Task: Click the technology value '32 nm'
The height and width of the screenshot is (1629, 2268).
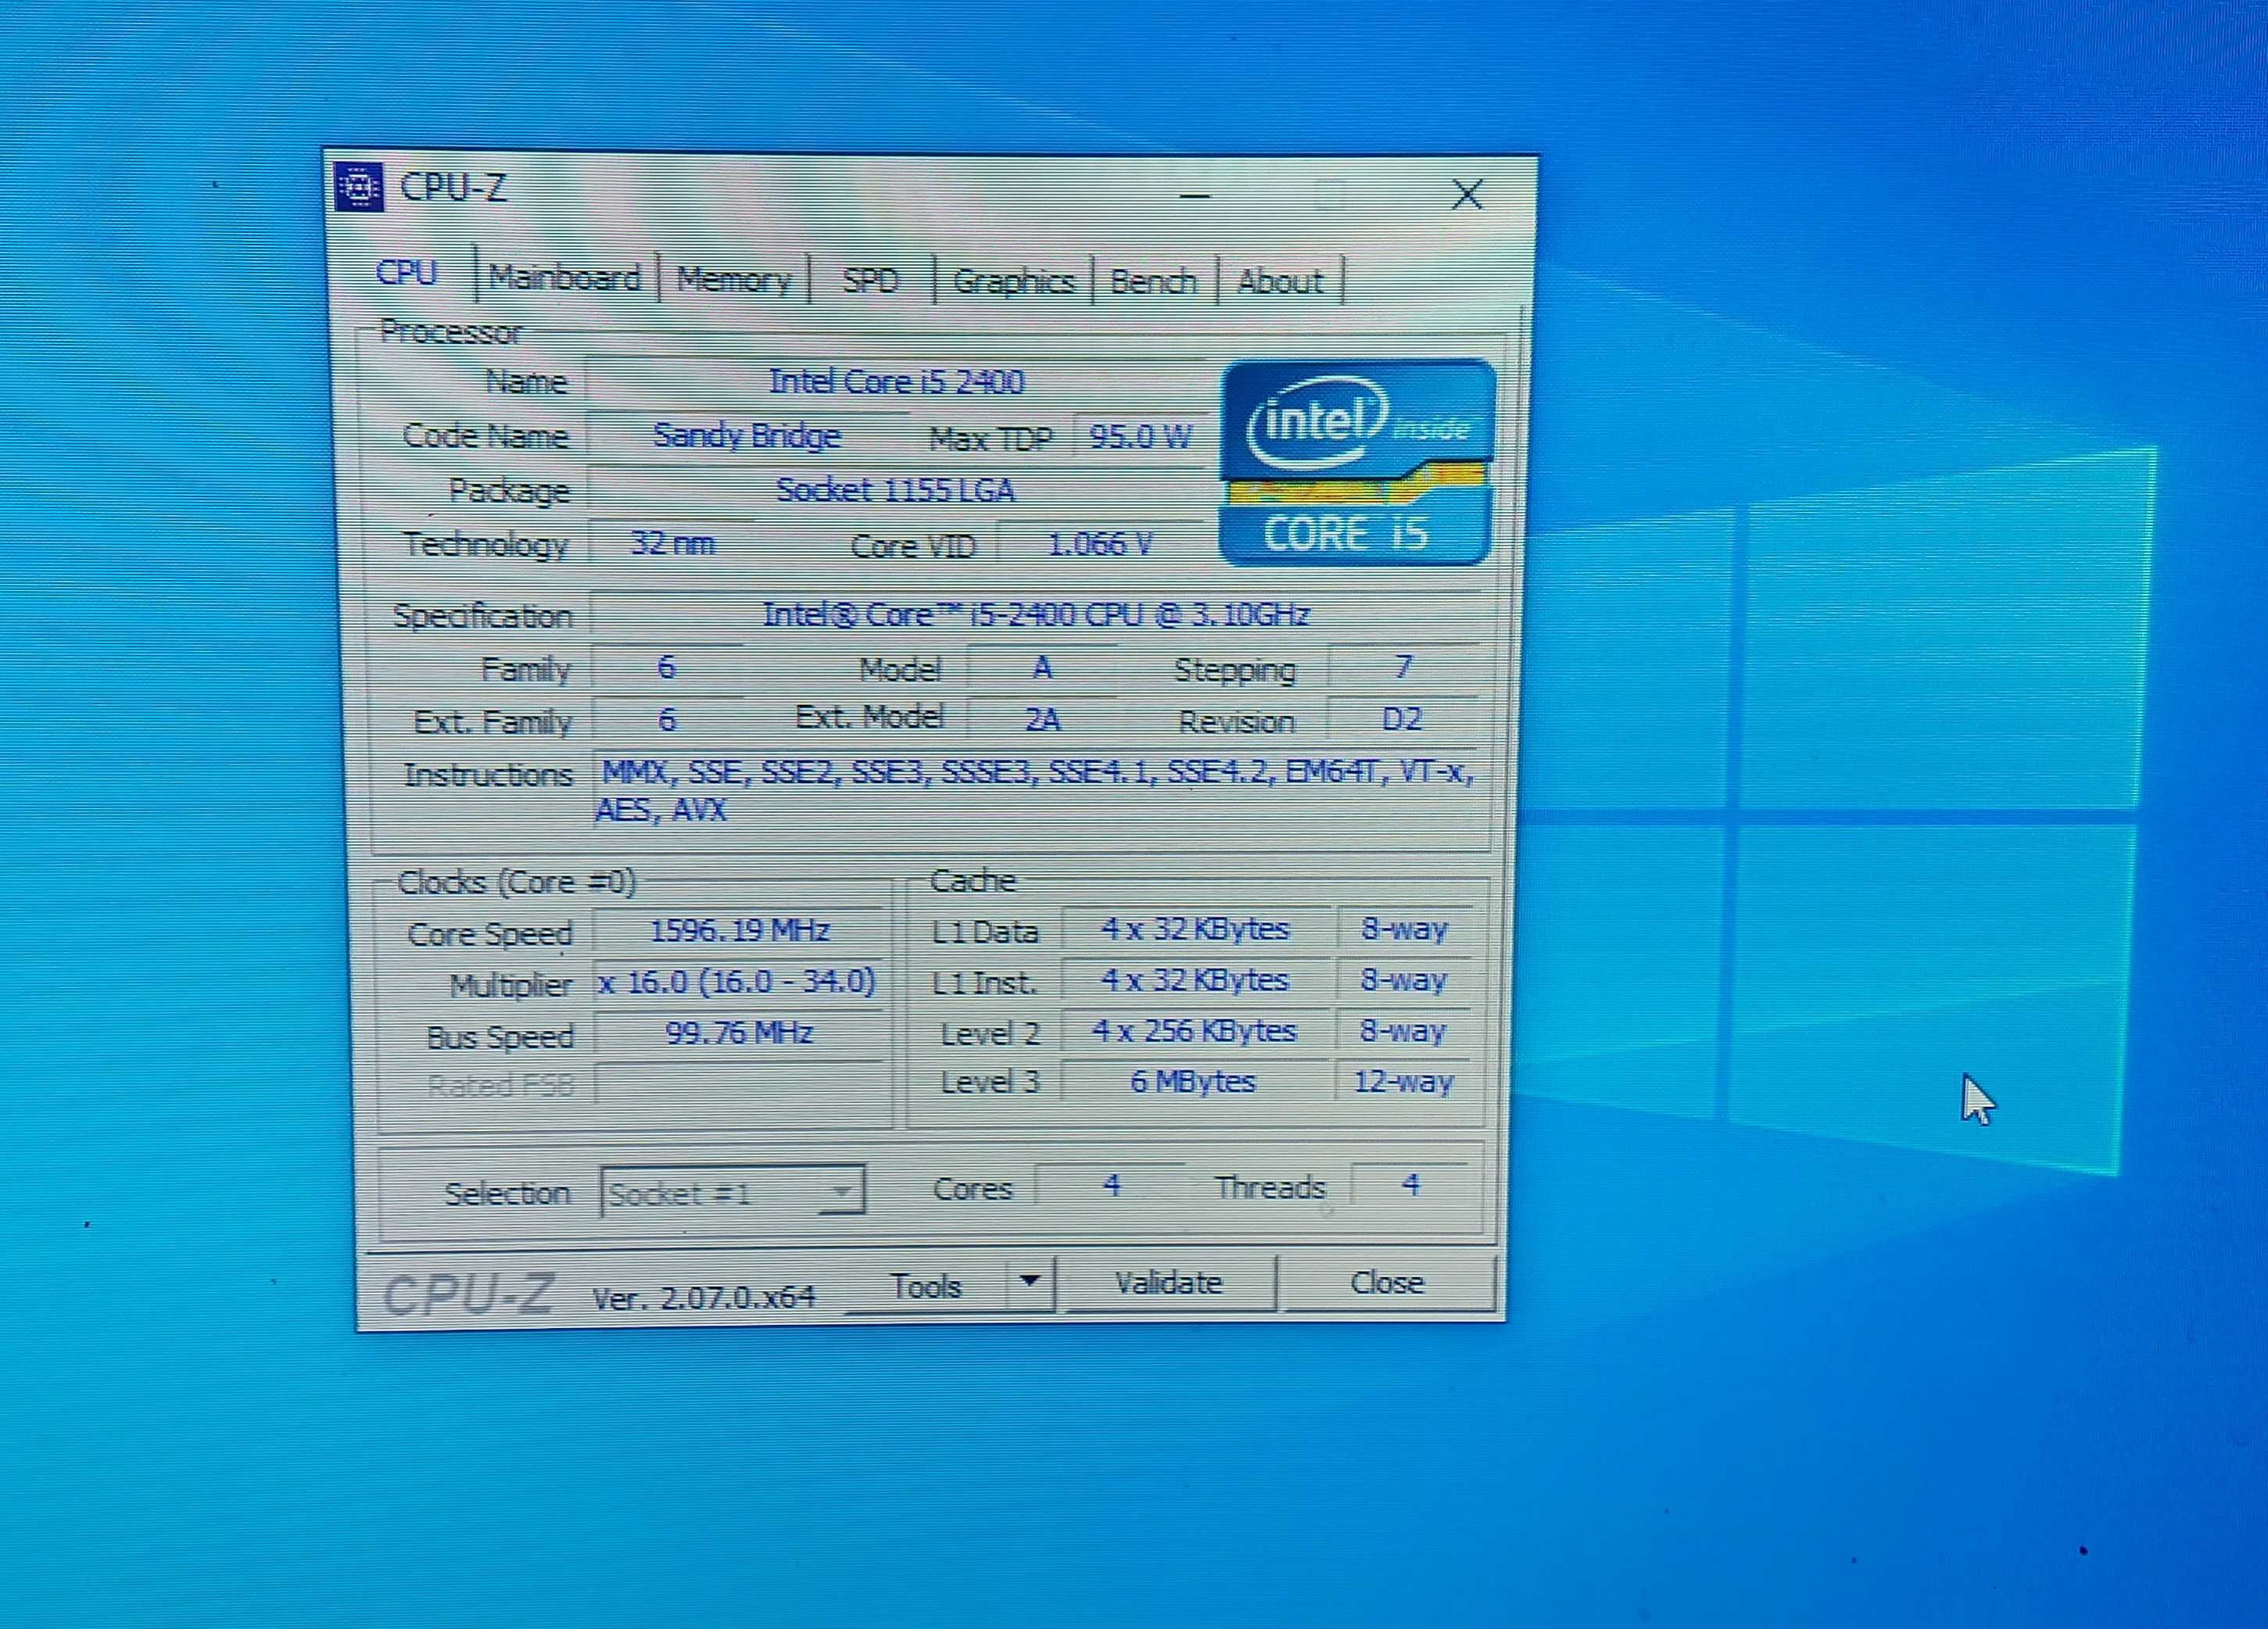Action: pyautogui.click(x=672, y=543)
